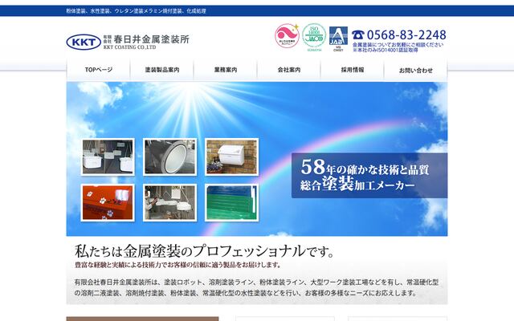The image size is (514, 321).
Task: Click the 春日井金属塗装所 company name link
Action: tap(151, 39)
